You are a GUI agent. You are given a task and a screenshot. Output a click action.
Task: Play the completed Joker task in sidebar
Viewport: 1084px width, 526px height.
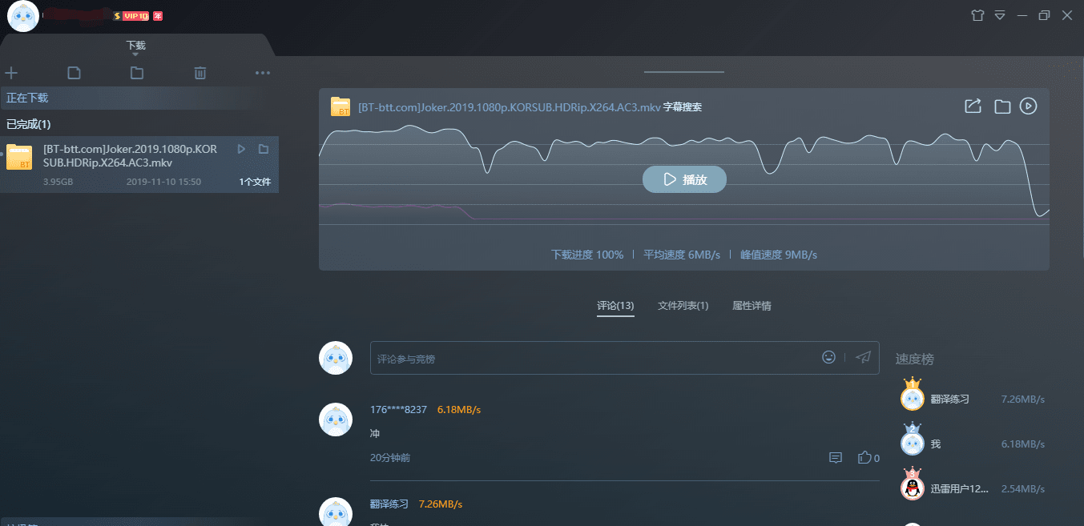point(241,148)
